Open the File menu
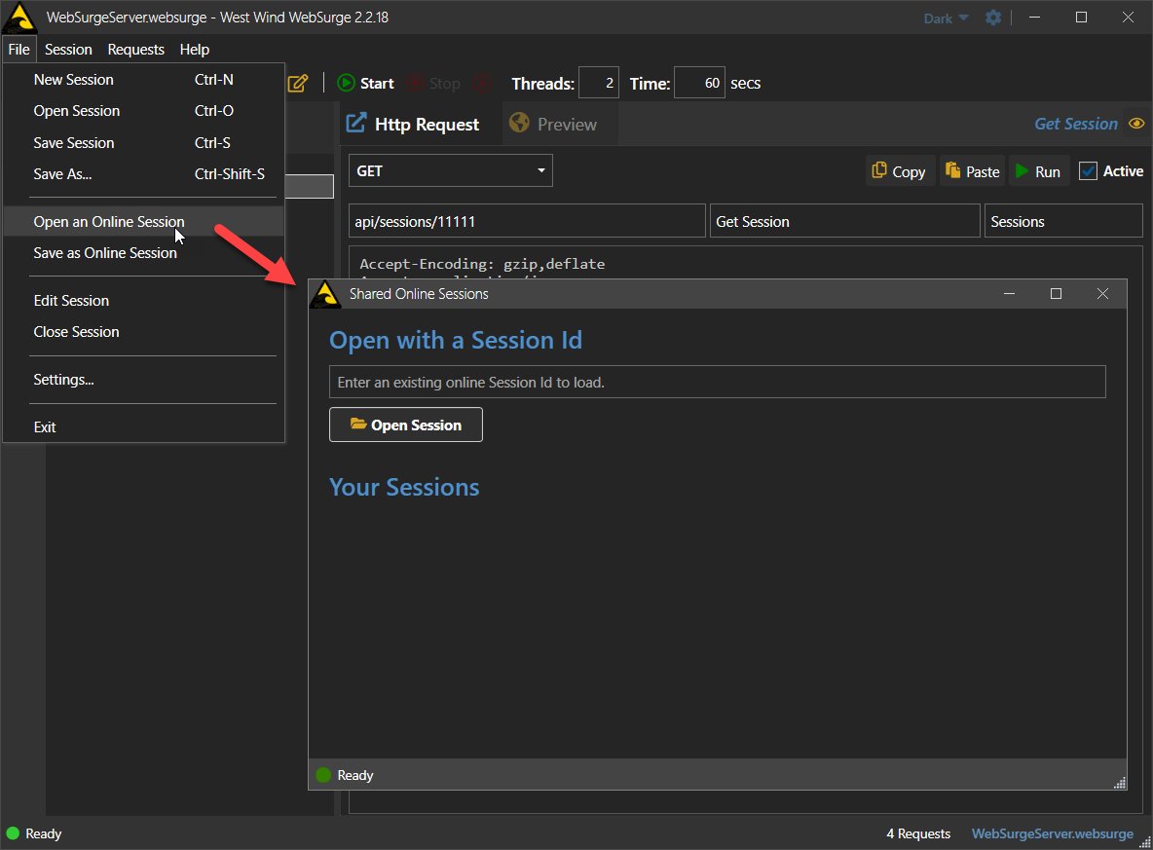Image resolution: width=1153 pixels, height=850 pixels. 19,50
